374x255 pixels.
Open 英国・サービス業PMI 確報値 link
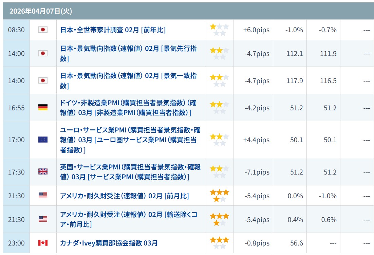pos(130,172)
